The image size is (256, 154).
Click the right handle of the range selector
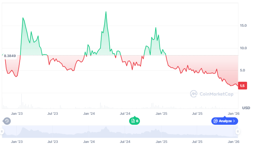(x=237, y=131)
